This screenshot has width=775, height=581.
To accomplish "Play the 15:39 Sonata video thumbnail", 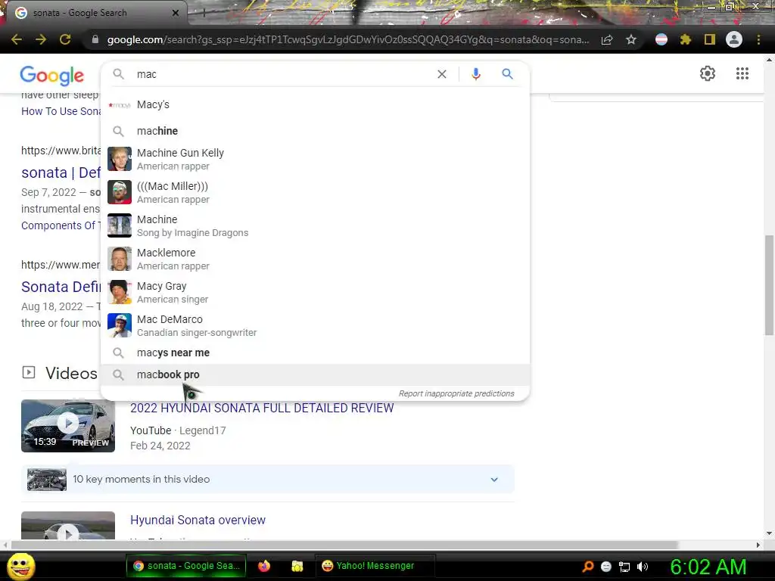I will [67, 426].
